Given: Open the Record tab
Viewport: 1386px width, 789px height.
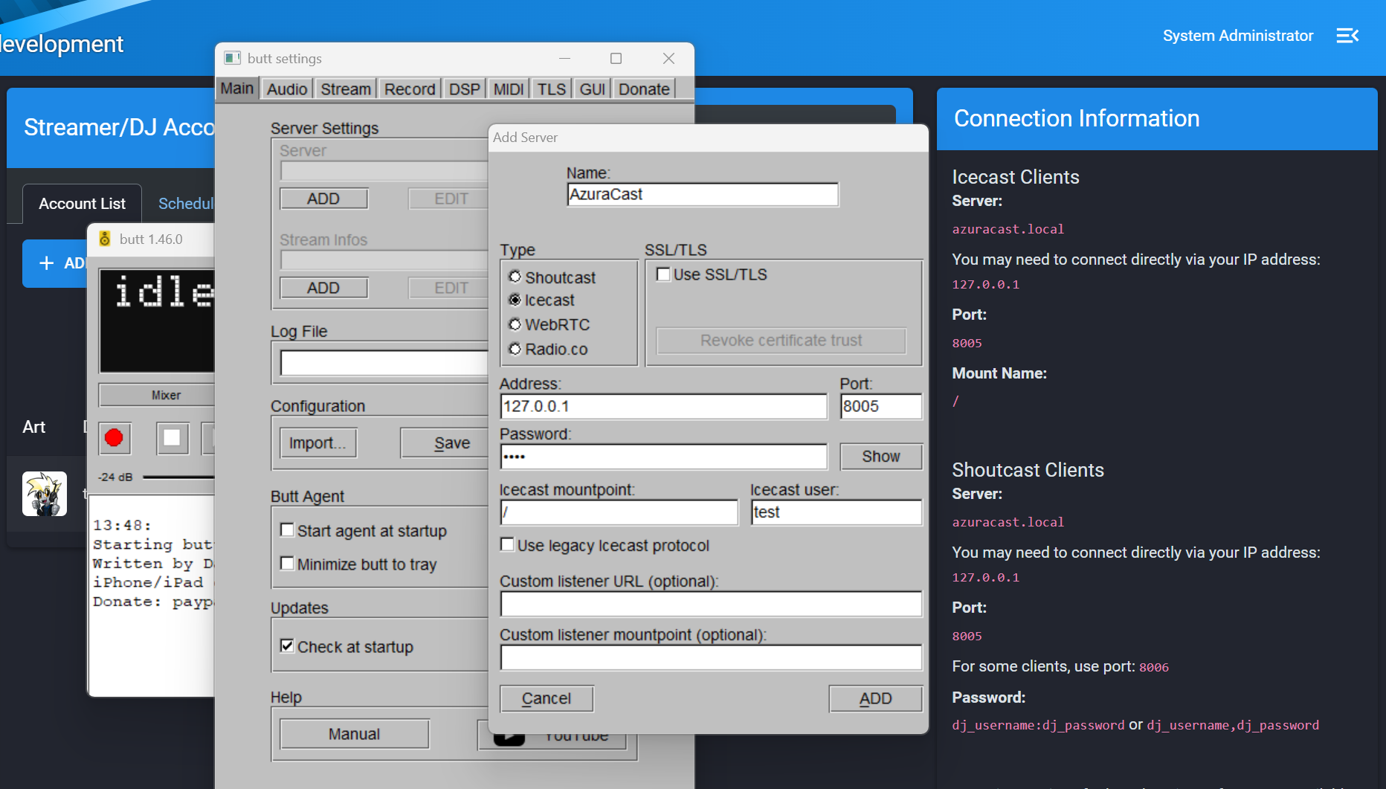Looking at the screenshot, I should pos(410,89).
